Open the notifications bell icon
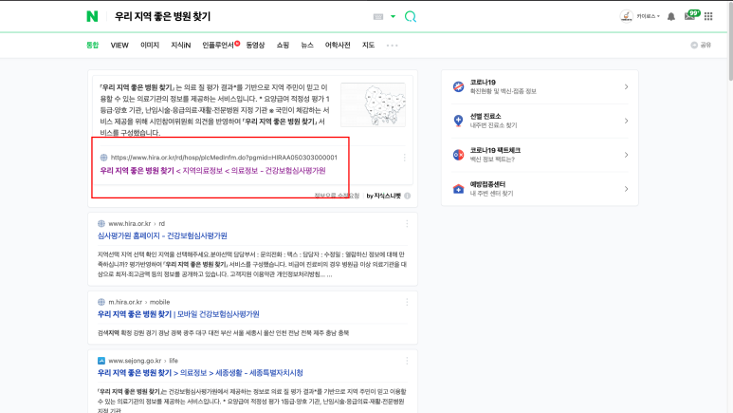The height and width of the screenshot is (413, 733). click(671, 16)
